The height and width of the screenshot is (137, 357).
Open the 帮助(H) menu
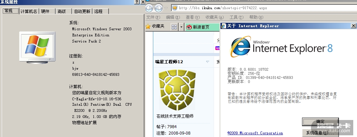point(256,17)
